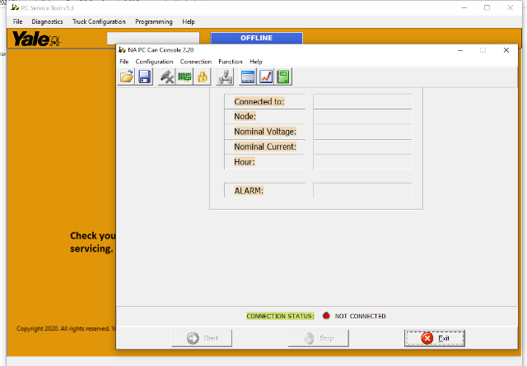This screenshot has height=366, width=527.
Task: Open the red line chart icon
Action: [x=266, y=76]
